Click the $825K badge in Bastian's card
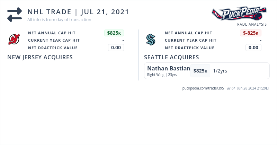The width and height of the screenshot is (277, 145). pyautogui.click(x=200, y=71)
